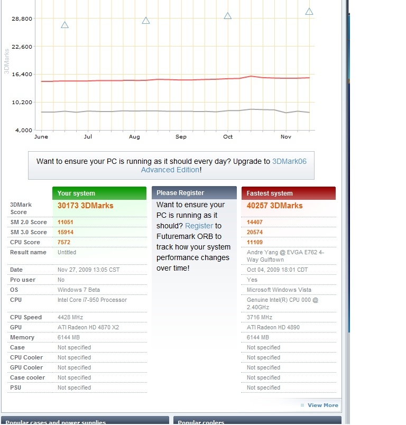
Task: Click the list icon beside View More
Action: coord(302,405)
